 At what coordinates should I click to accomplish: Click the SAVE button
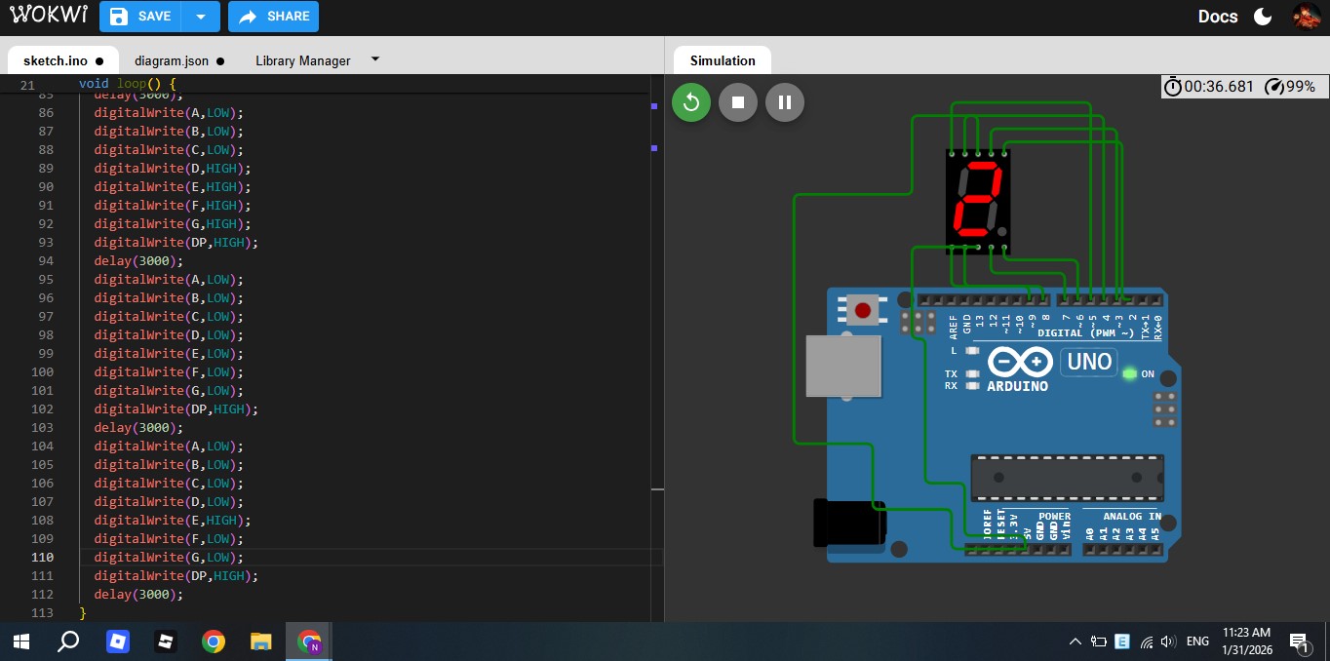[142, 17]
